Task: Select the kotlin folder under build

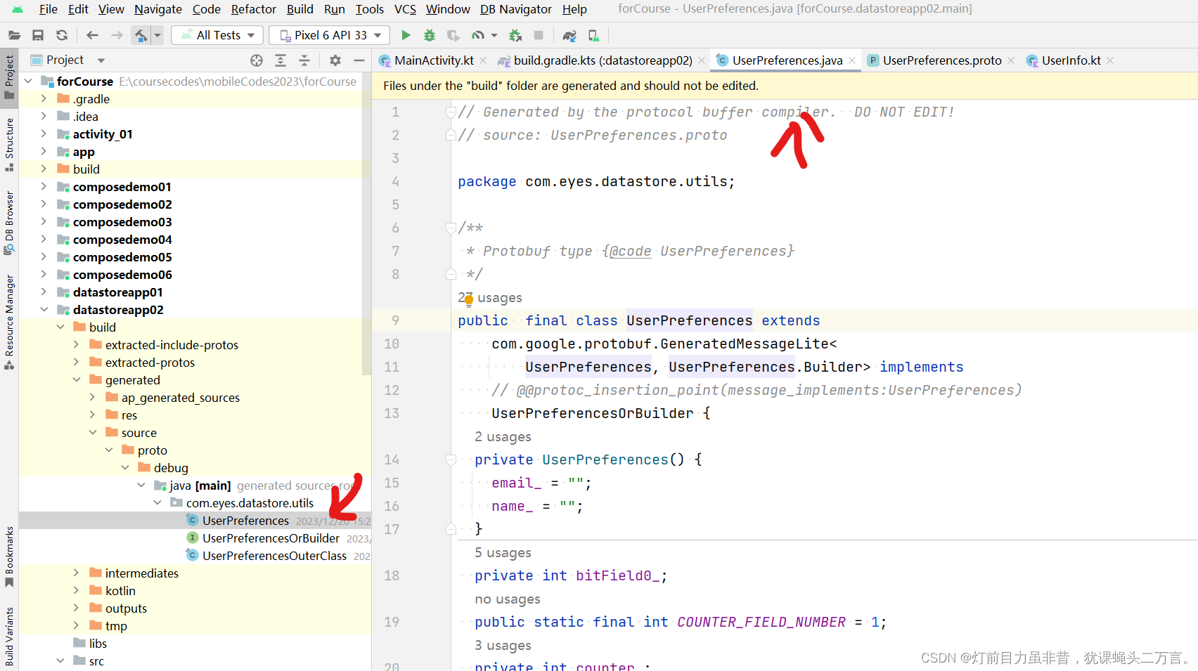Action: pos(120,591)
